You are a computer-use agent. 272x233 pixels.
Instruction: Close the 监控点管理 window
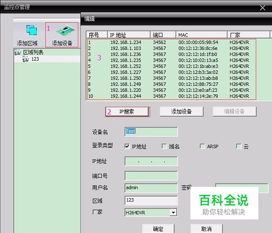(262, 8)
